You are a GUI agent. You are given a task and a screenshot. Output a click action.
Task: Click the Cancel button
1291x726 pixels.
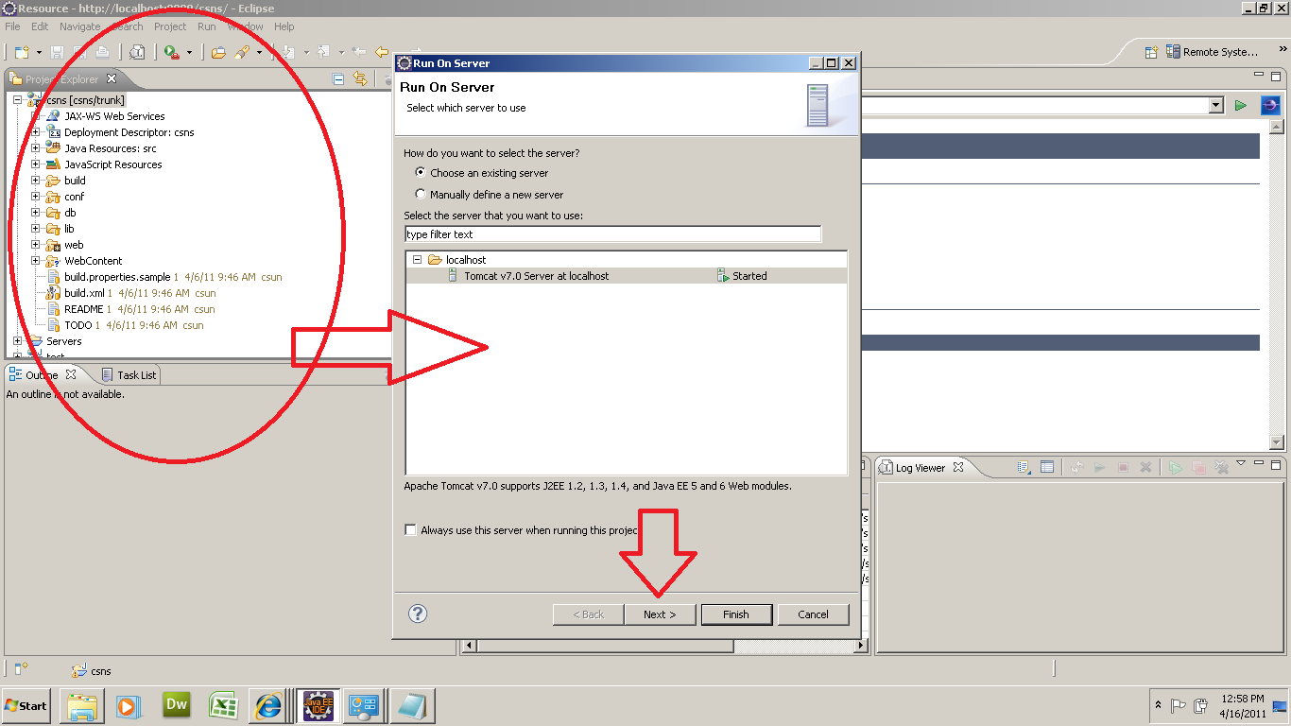[813, 614]
